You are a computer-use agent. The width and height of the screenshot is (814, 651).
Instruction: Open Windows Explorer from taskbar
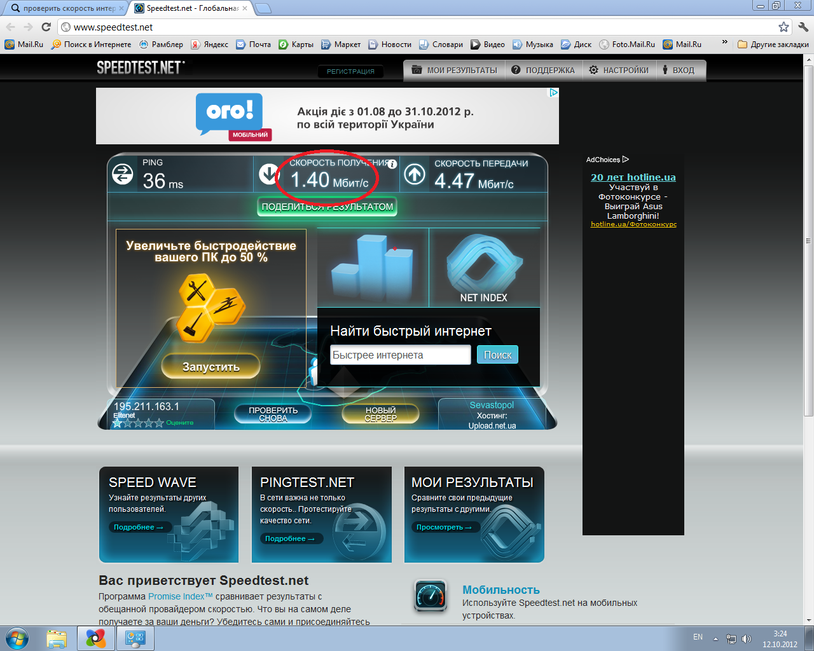[57, 638]
